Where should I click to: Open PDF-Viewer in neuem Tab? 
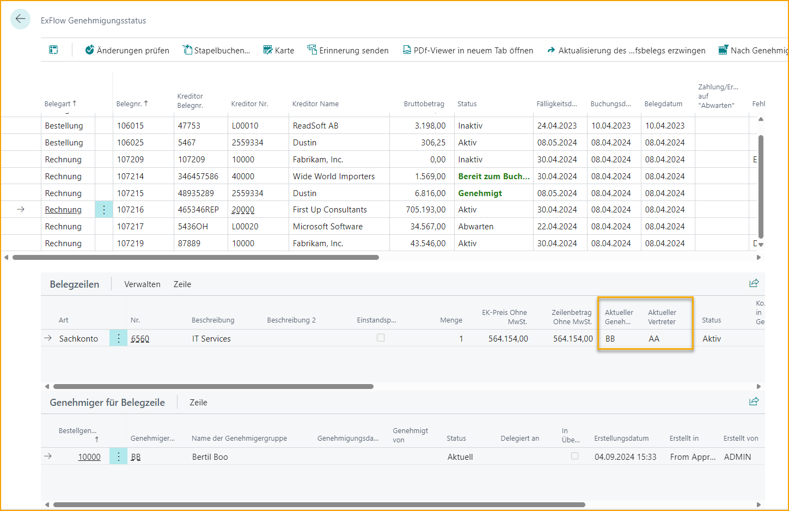tap(468, 50)
